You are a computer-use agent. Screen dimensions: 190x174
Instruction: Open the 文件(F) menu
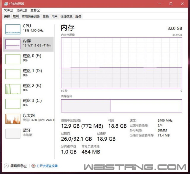8,10
